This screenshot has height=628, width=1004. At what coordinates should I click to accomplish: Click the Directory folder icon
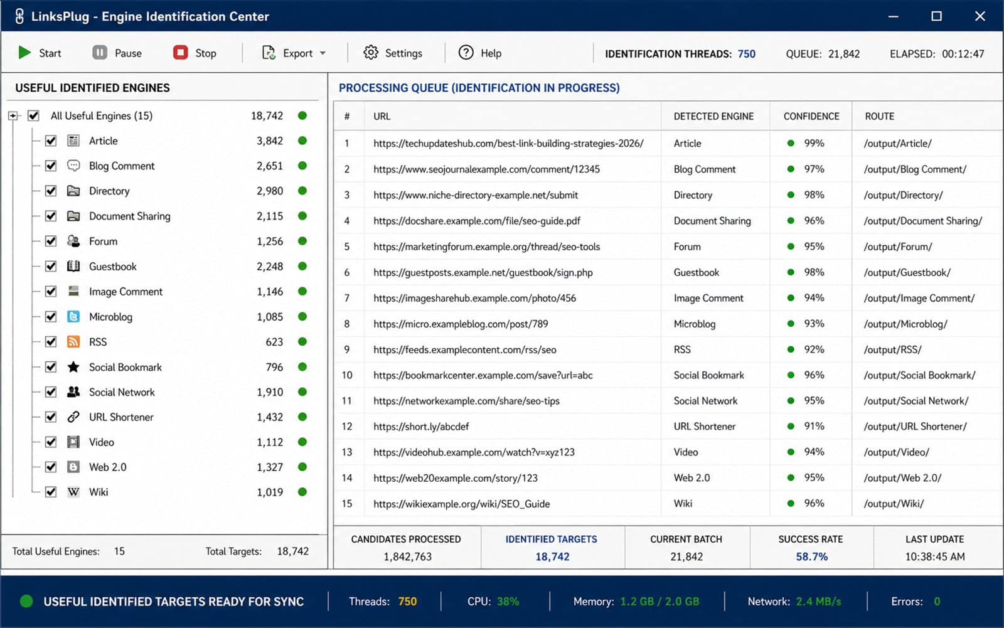pyautogui.click(x=73, y=191)
